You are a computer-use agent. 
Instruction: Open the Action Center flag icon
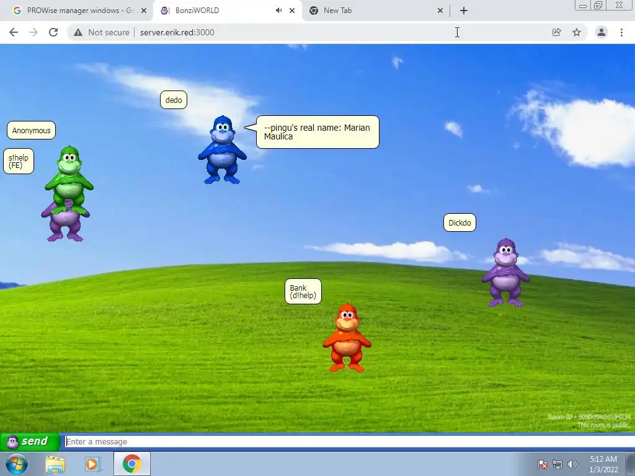point(543,464)
